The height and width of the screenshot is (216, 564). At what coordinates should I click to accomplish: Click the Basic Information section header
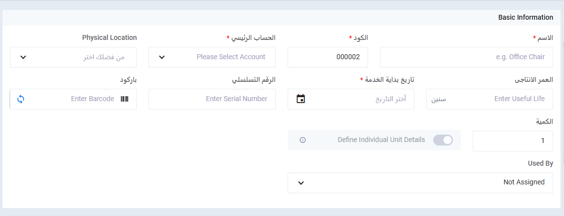click(x=525, y=17)
